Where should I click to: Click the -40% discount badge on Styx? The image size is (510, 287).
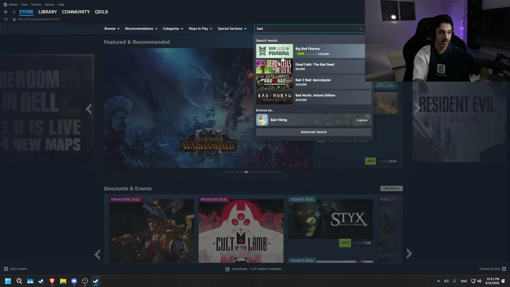tap(345, 243)
